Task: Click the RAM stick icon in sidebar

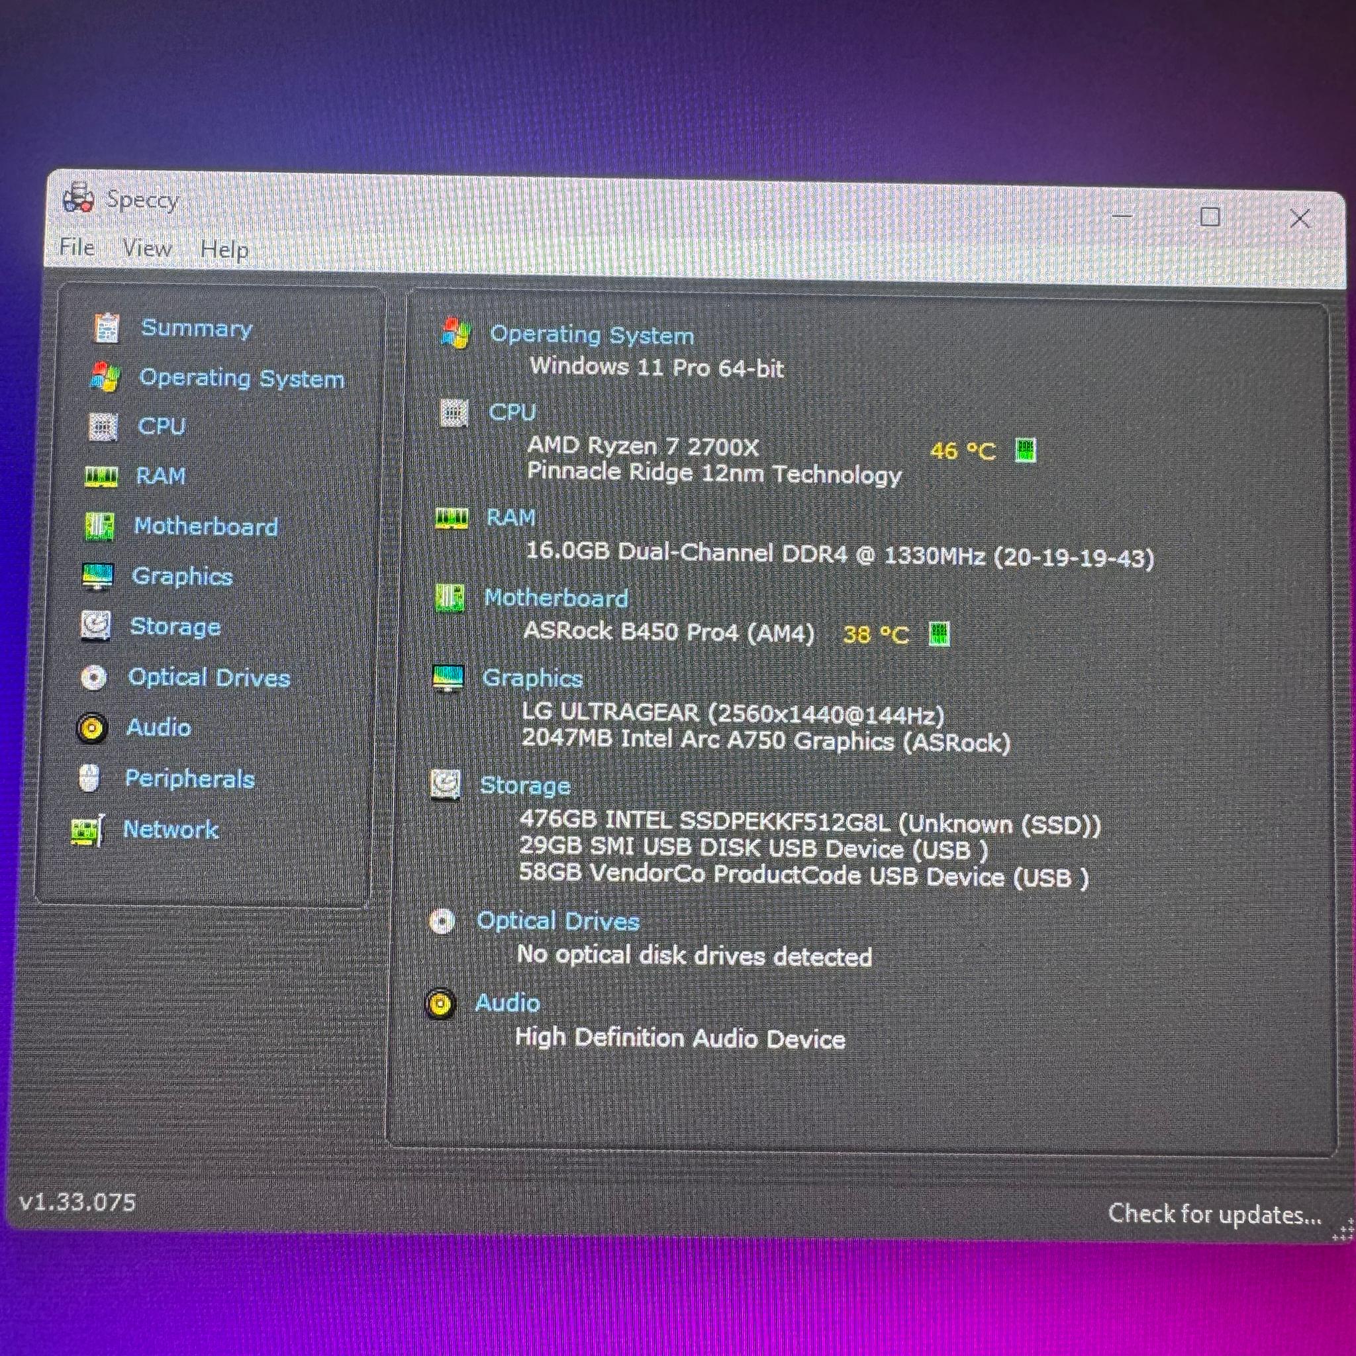Action: [x=101, y=477]
